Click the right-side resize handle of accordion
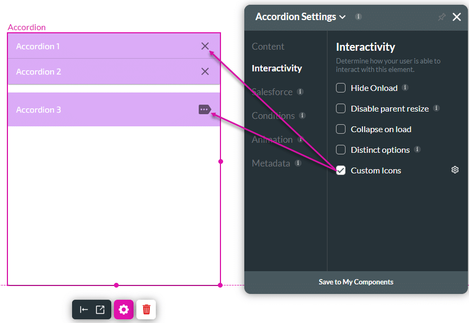This screenshot has height=323, width=469. [220, 161]
